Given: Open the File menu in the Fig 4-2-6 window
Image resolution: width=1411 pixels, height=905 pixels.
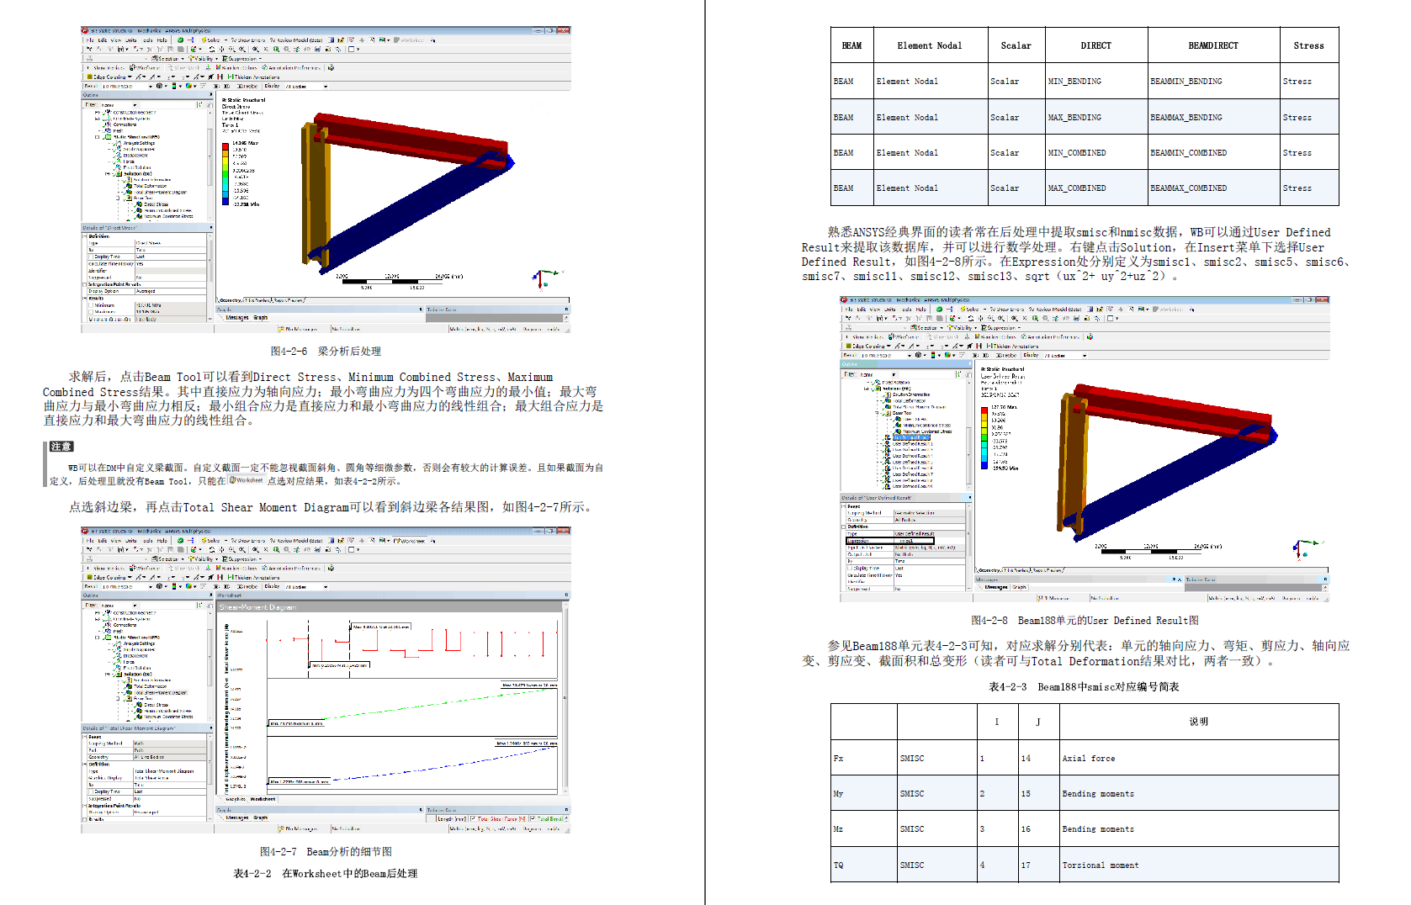Looking at the screenshot, I should point(90,40).
